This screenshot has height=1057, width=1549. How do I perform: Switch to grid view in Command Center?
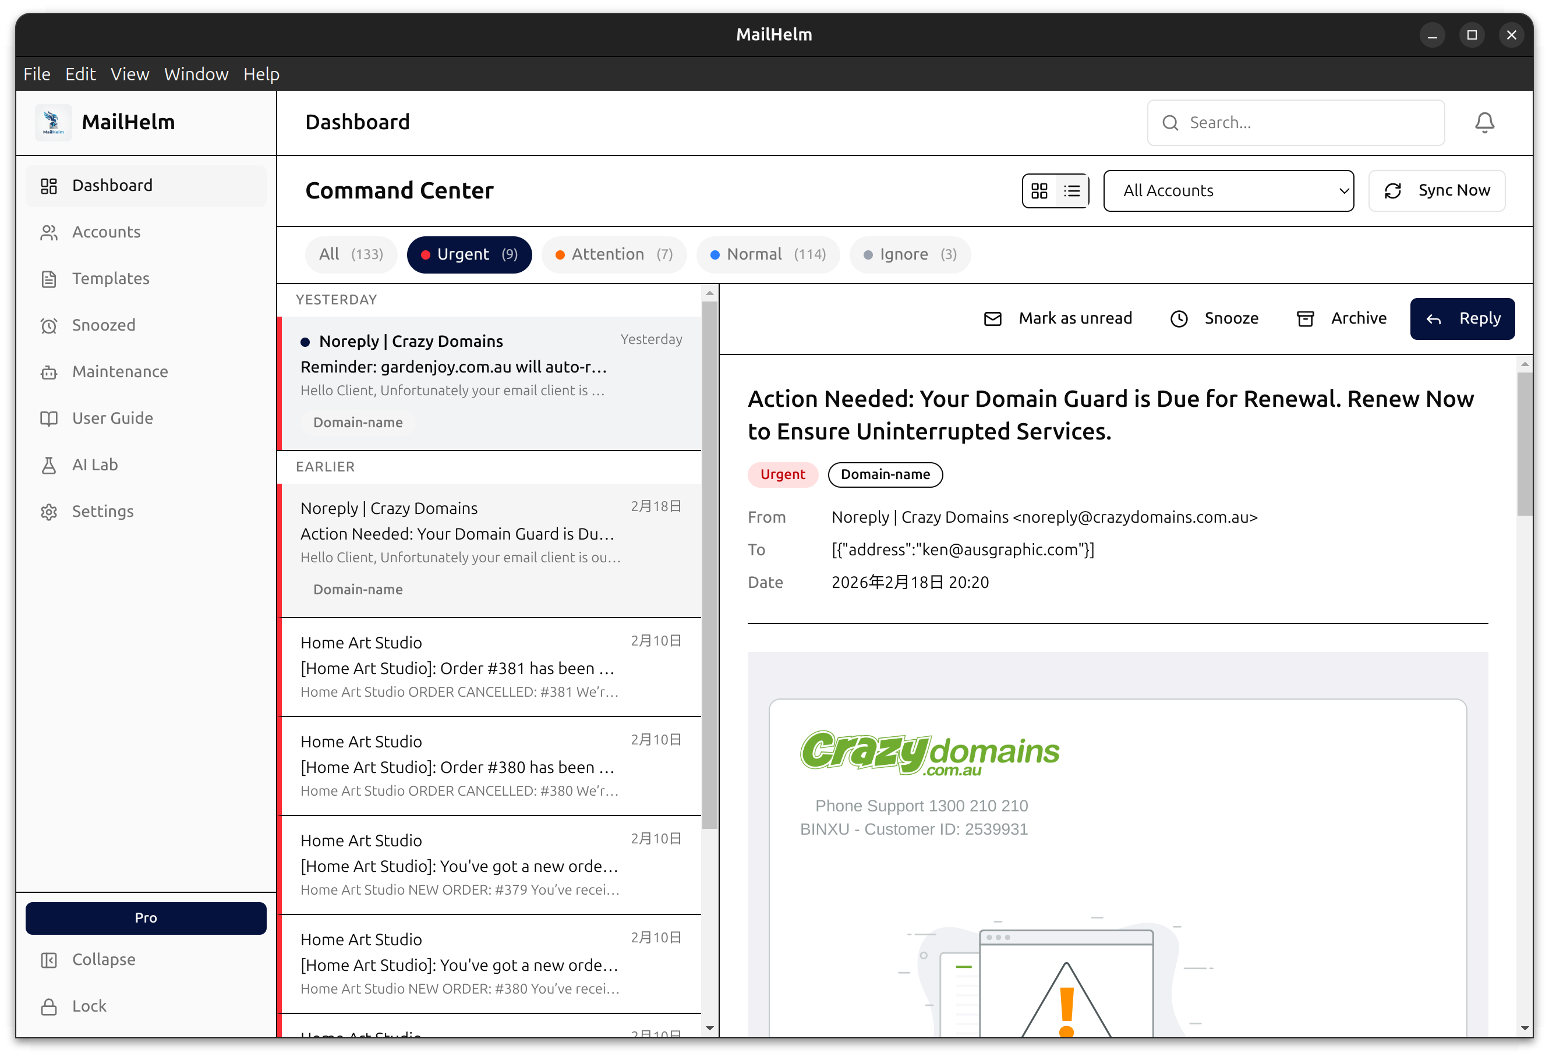1039,190
